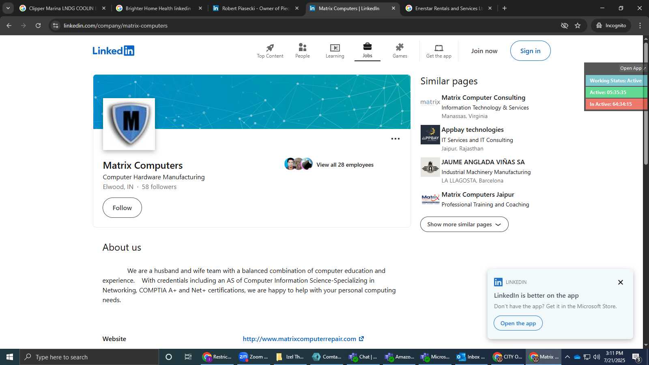This screenshot has height=365, width=649.
Task: Open Matrix Computer Consulting page
Action: coord(483,98)
